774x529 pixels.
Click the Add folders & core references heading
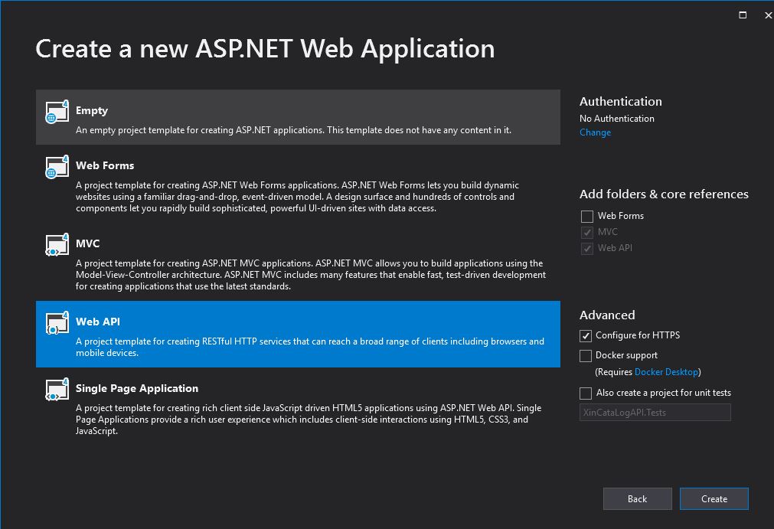(x=664, y=194)
